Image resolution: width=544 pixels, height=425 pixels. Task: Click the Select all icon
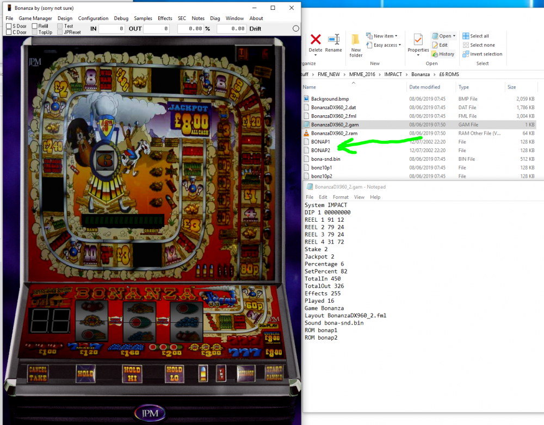466,36
